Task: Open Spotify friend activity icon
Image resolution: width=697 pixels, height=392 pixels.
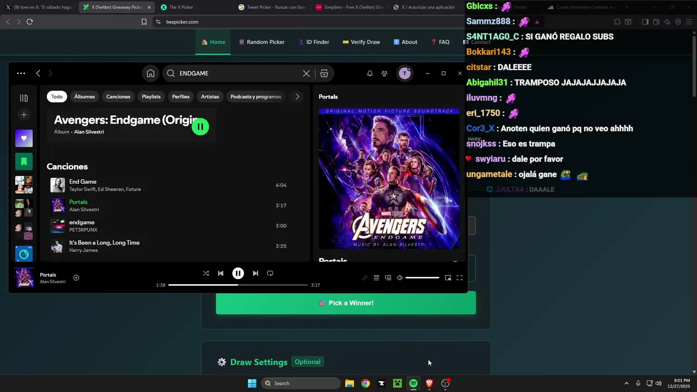Action: [384, 73]
